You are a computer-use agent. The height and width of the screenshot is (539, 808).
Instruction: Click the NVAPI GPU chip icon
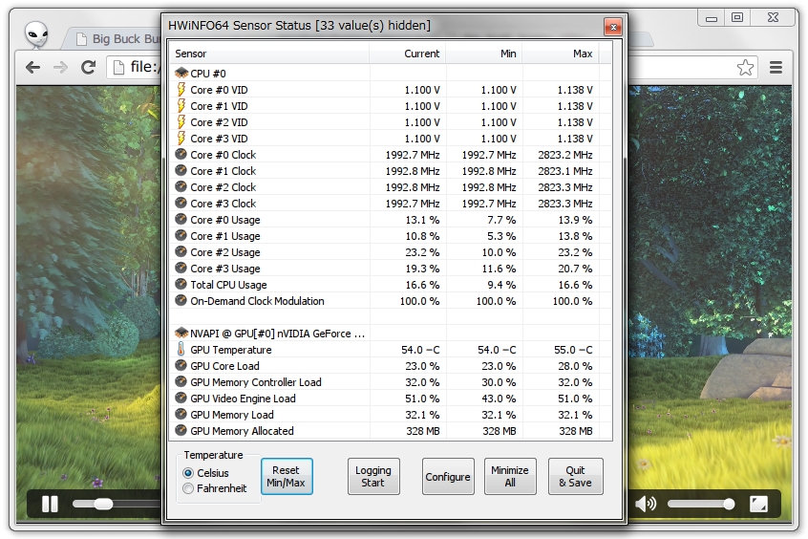pos(181,333)
